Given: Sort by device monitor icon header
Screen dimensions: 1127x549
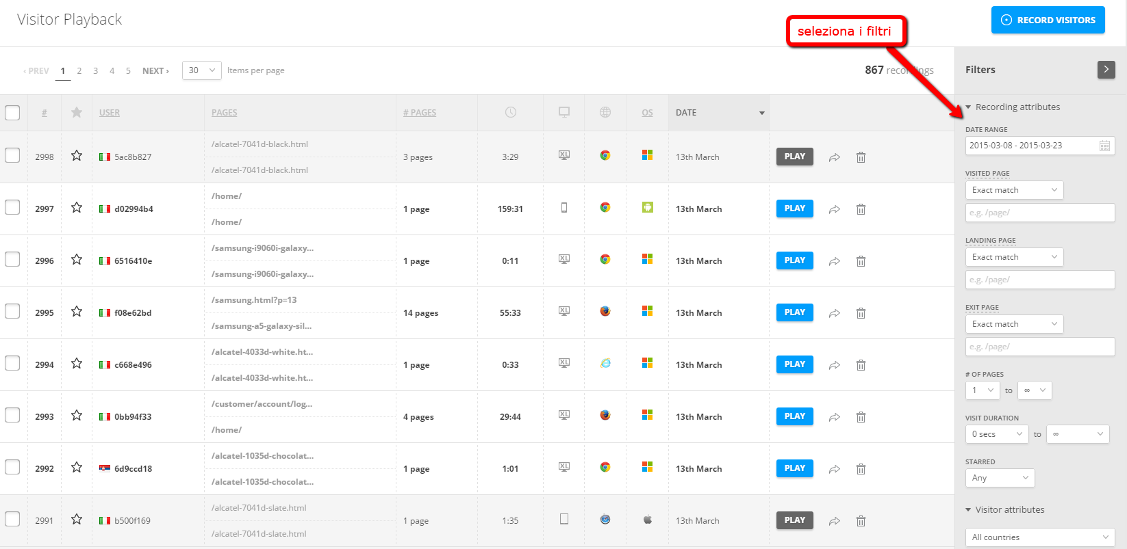Looking at the screenshot, I should coord(564,113).
